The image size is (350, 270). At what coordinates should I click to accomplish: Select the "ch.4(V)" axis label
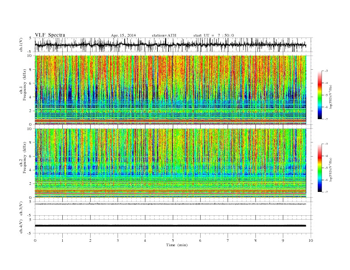pos(21,226)
